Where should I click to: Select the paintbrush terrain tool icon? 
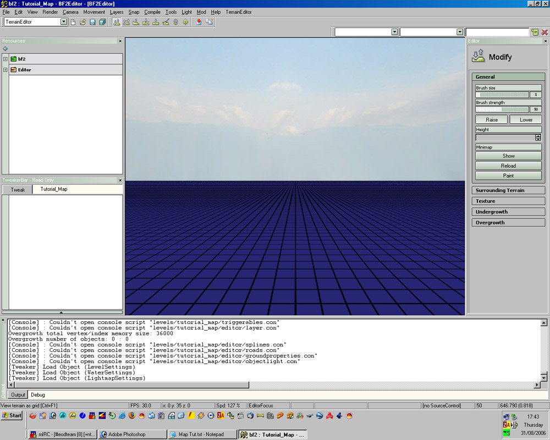[166, 22]
